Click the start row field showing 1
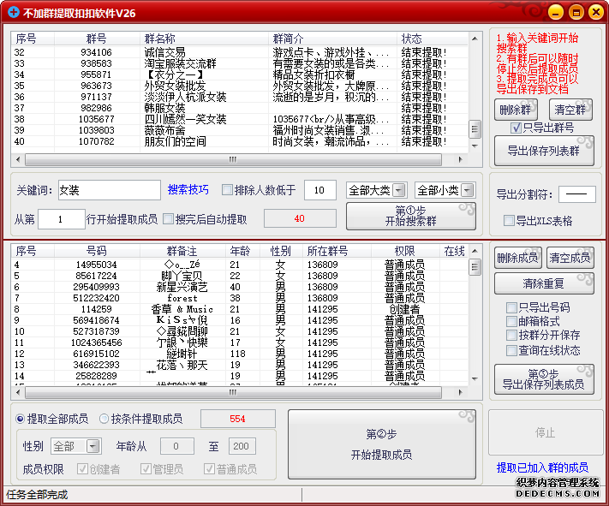609x506 pixels. click(x=62, y=219)
